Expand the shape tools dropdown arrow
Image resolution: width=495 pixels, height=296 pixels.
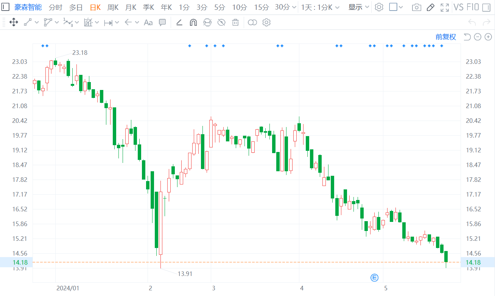coord(57,23)
